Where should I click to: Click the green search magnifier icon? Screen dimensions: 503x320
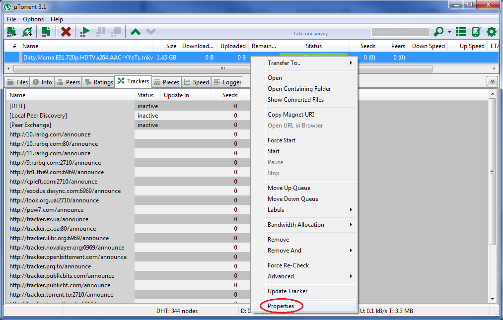point(438,32)
